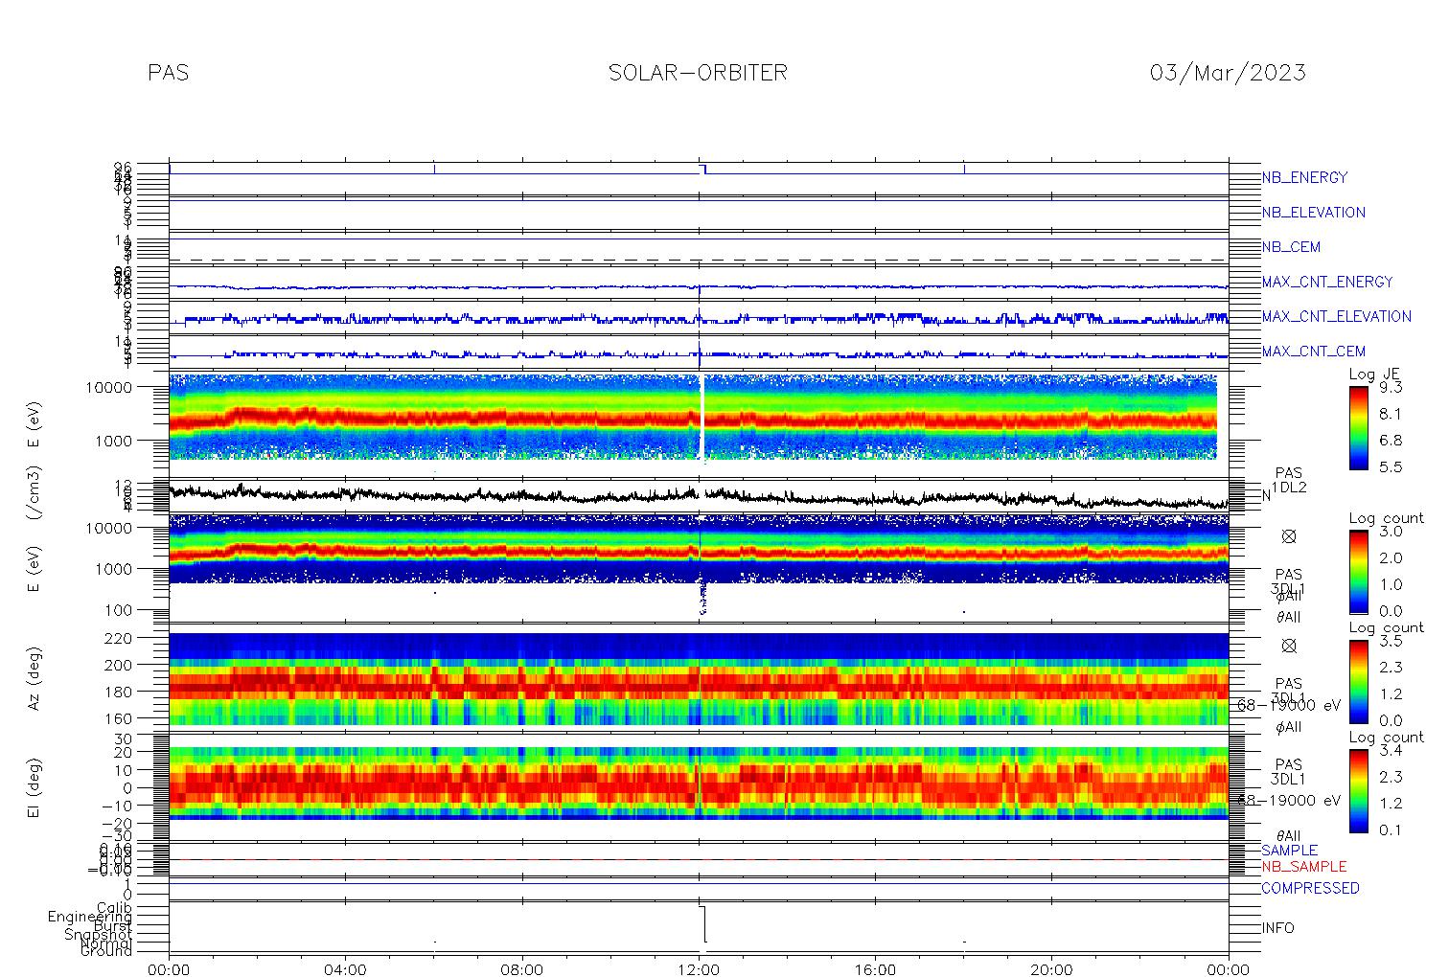Click the color bar scaled 0.1 to 3.4
This screenshot has width=1449, height=977.
point(1358,790)
